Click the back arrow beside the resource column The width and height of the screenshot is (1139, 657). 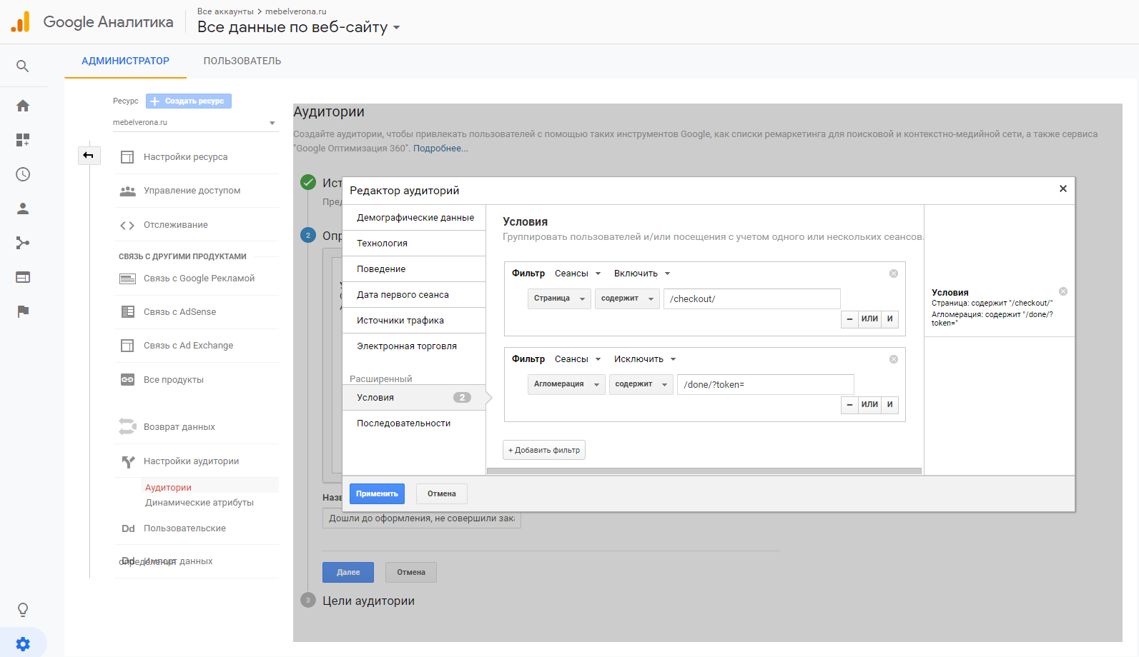89,155
